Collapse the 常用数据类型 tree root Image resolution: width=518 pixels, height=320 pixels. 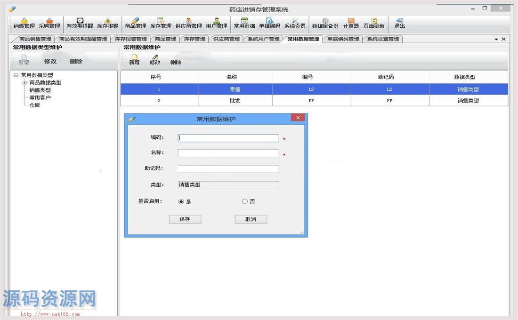click(16, 75)
